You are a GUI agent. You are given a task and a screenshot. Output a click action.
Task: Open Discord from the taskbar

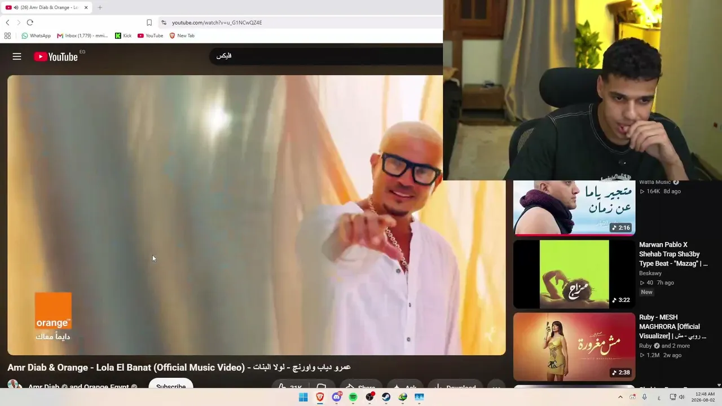337,397
